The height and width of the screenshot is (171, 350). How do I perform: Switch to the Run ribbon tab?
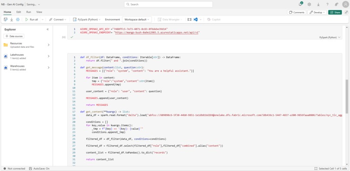point(29,12)
